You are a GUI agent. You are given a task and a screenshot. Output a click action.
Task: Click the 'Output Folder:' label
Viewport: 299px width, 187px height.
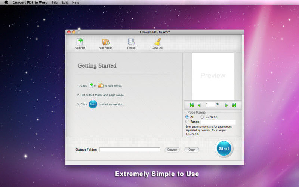point(86,150)
